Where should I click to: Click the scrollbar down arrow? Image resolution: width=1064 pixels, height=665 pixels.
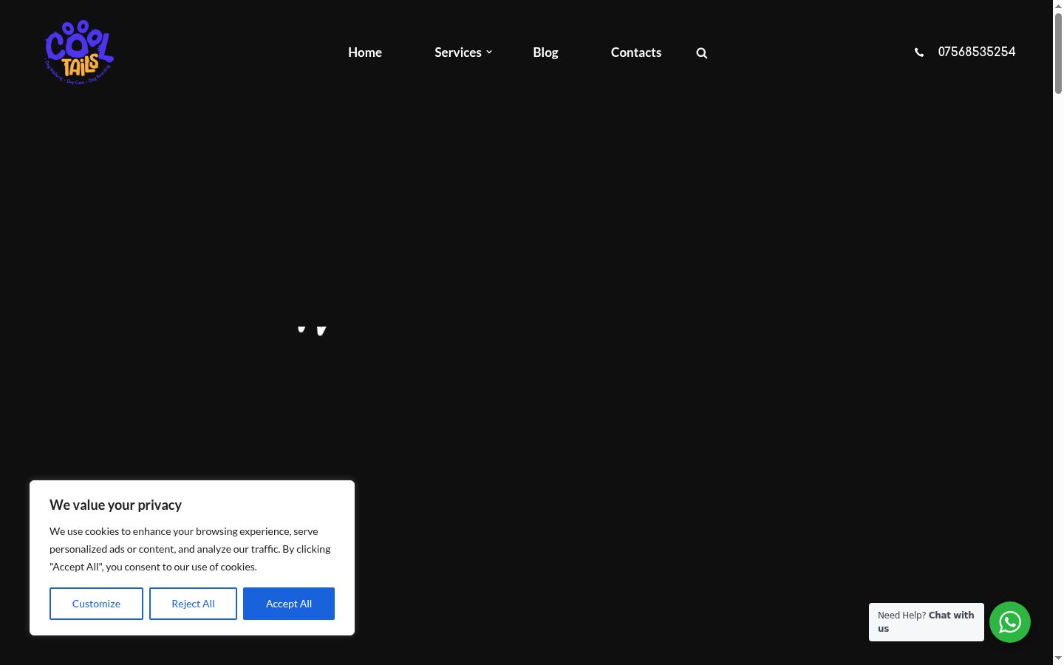pyautogui.click(x=1058, y=658)
